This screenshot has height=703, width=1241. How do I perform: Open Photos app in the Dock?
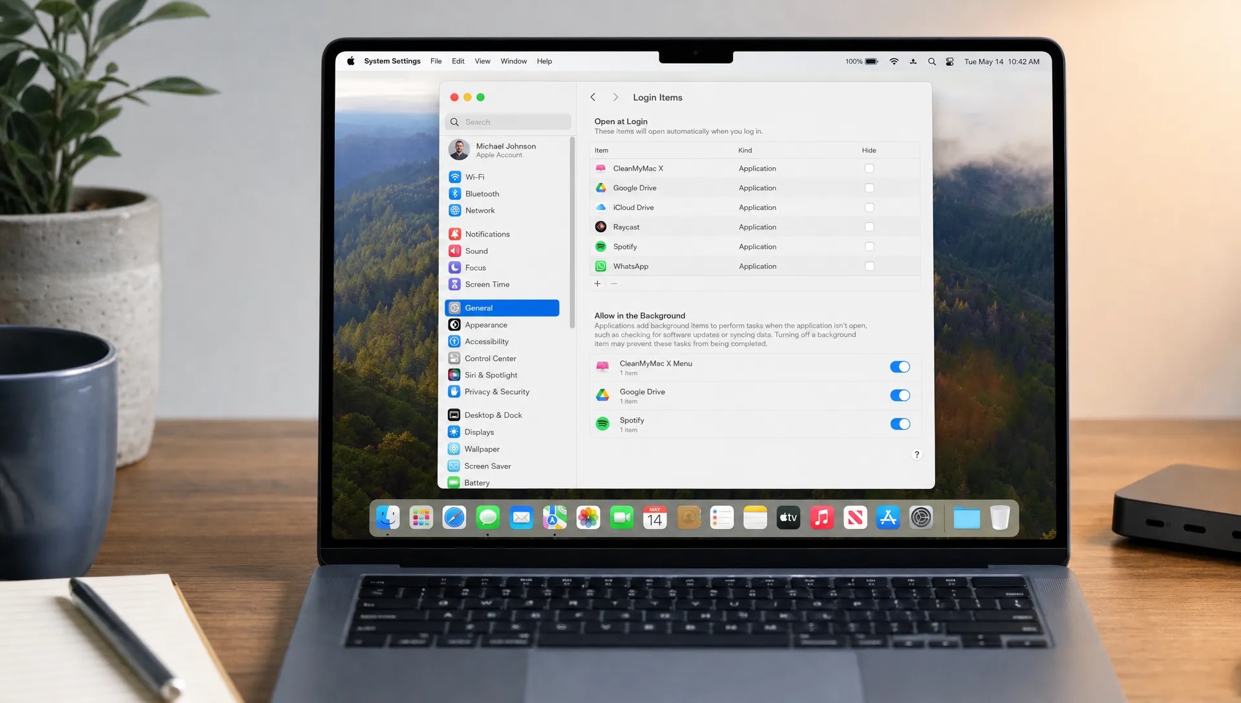click(588, 518)
